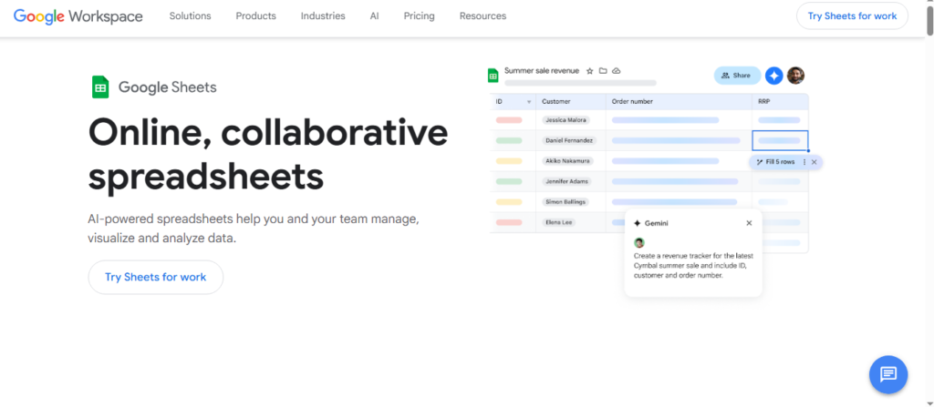Image resolution: width=934 pixels, height=407 pixels.
Task: Dismiss the Fill 5 rows chip
Action: tap(815, 162)
